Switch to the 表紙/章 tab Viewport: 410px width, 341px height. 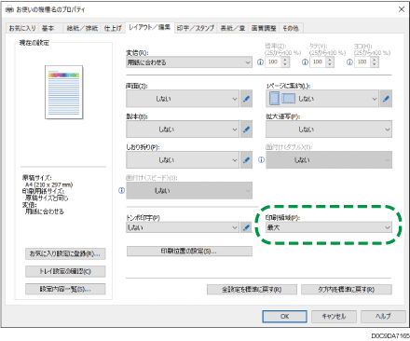coord(233,28)
